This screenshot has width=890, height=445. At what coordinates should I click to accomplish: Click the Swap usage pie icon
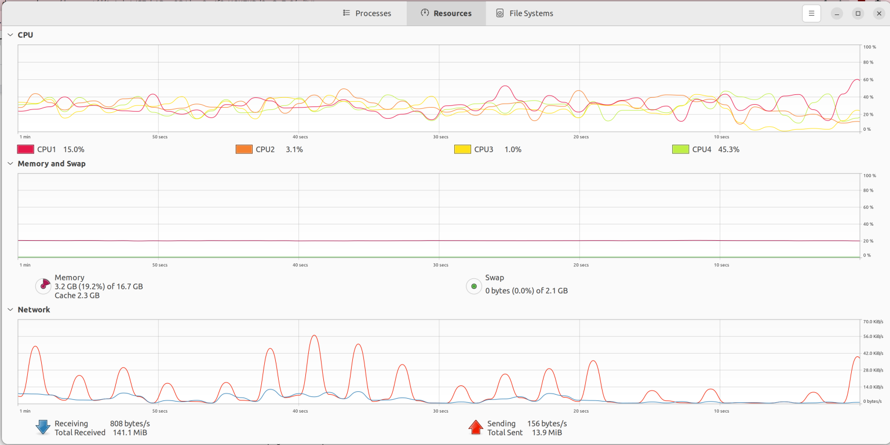(473, 286)
